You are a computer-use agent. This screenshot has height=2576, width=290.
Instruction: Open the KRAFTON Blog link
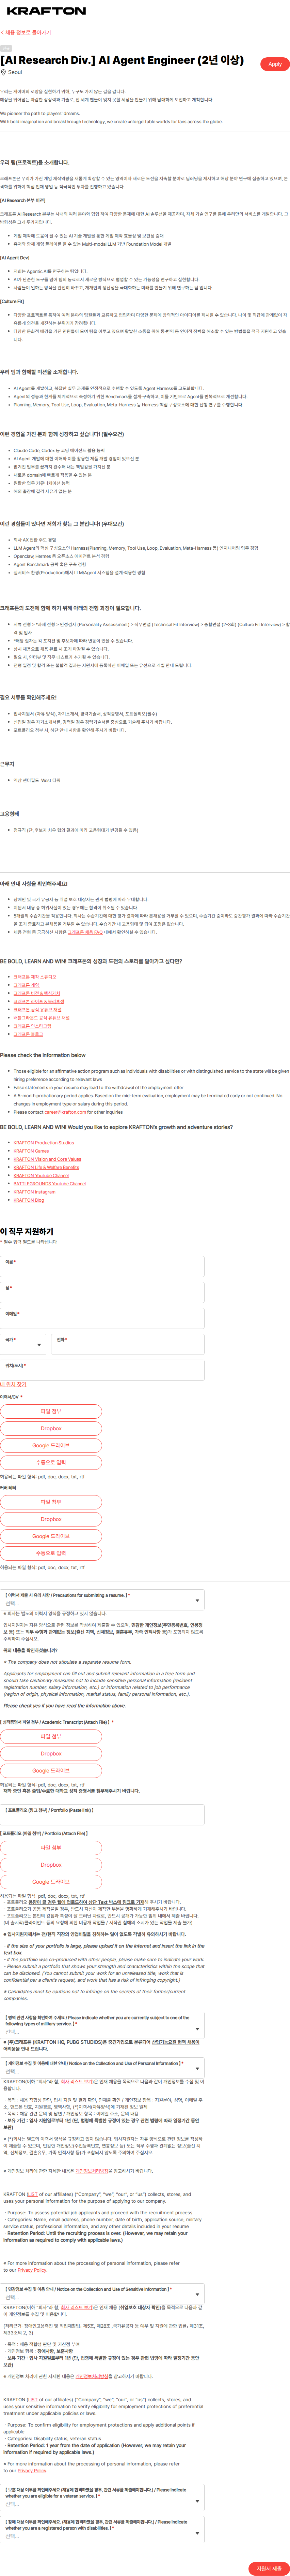click(x=29, y=1200)
